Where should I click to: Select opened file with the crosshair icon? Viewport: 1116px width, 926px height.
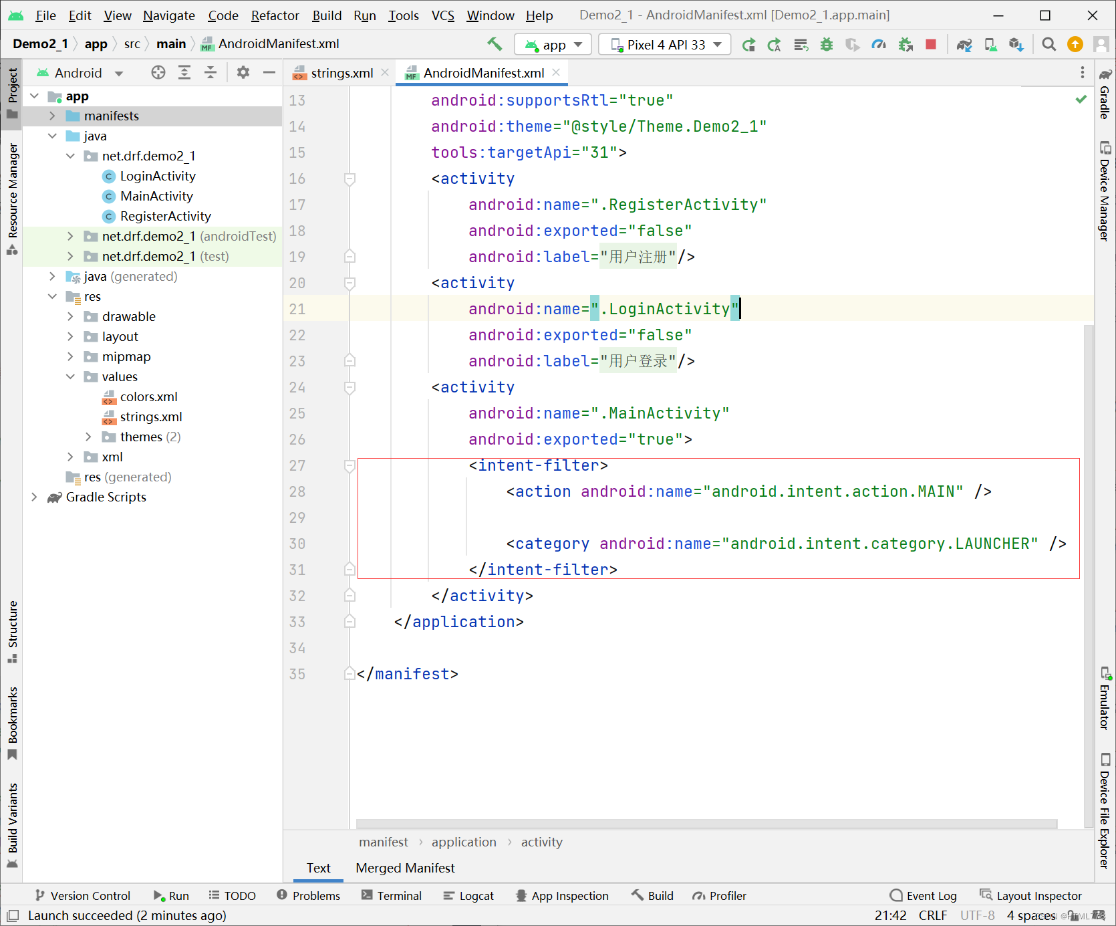click(158, 72)
